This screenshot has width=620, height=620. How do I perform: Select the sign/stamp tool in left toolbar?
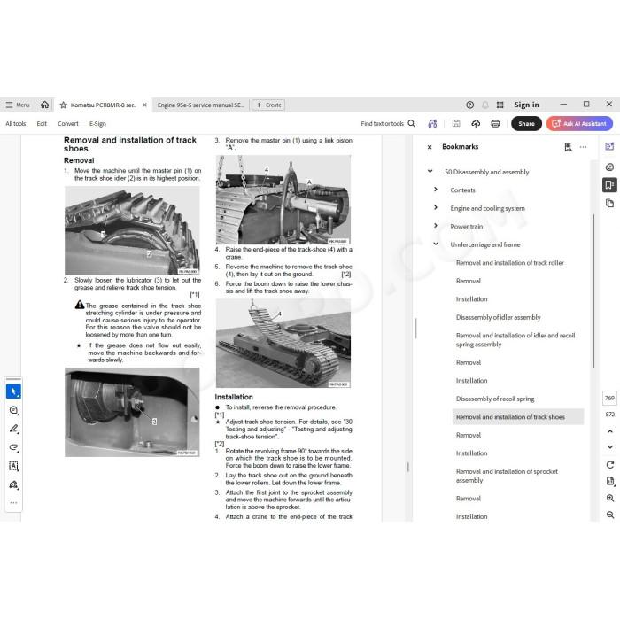tap(14, 484)
